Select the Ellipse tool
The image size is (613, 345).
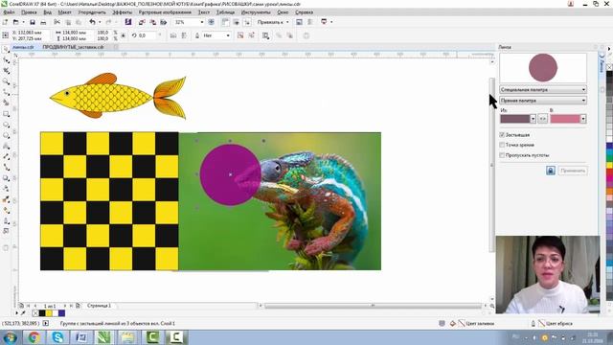6,125
